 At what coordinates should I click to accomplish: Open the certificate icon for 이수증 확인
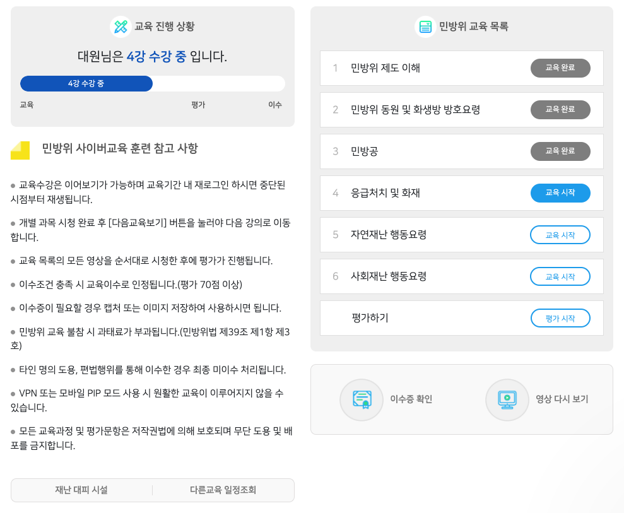click(362, 399)
